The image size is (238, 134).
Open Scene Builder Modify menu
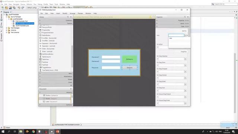pos(65,13)
